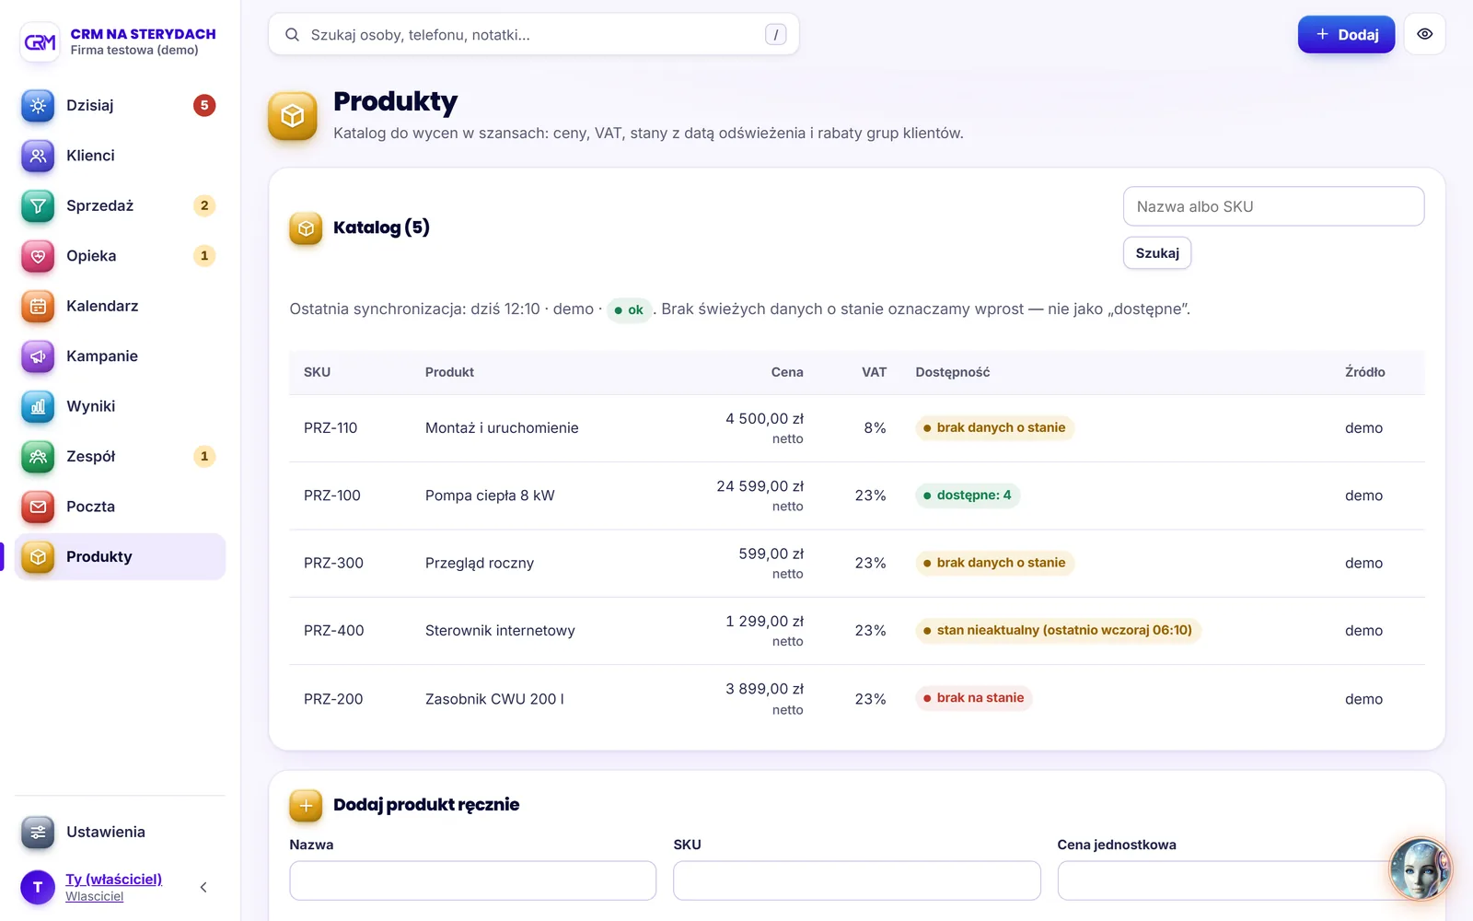Open Kalendarz calendar icon
Screen dimensions: 1473x921
point(38,307)
